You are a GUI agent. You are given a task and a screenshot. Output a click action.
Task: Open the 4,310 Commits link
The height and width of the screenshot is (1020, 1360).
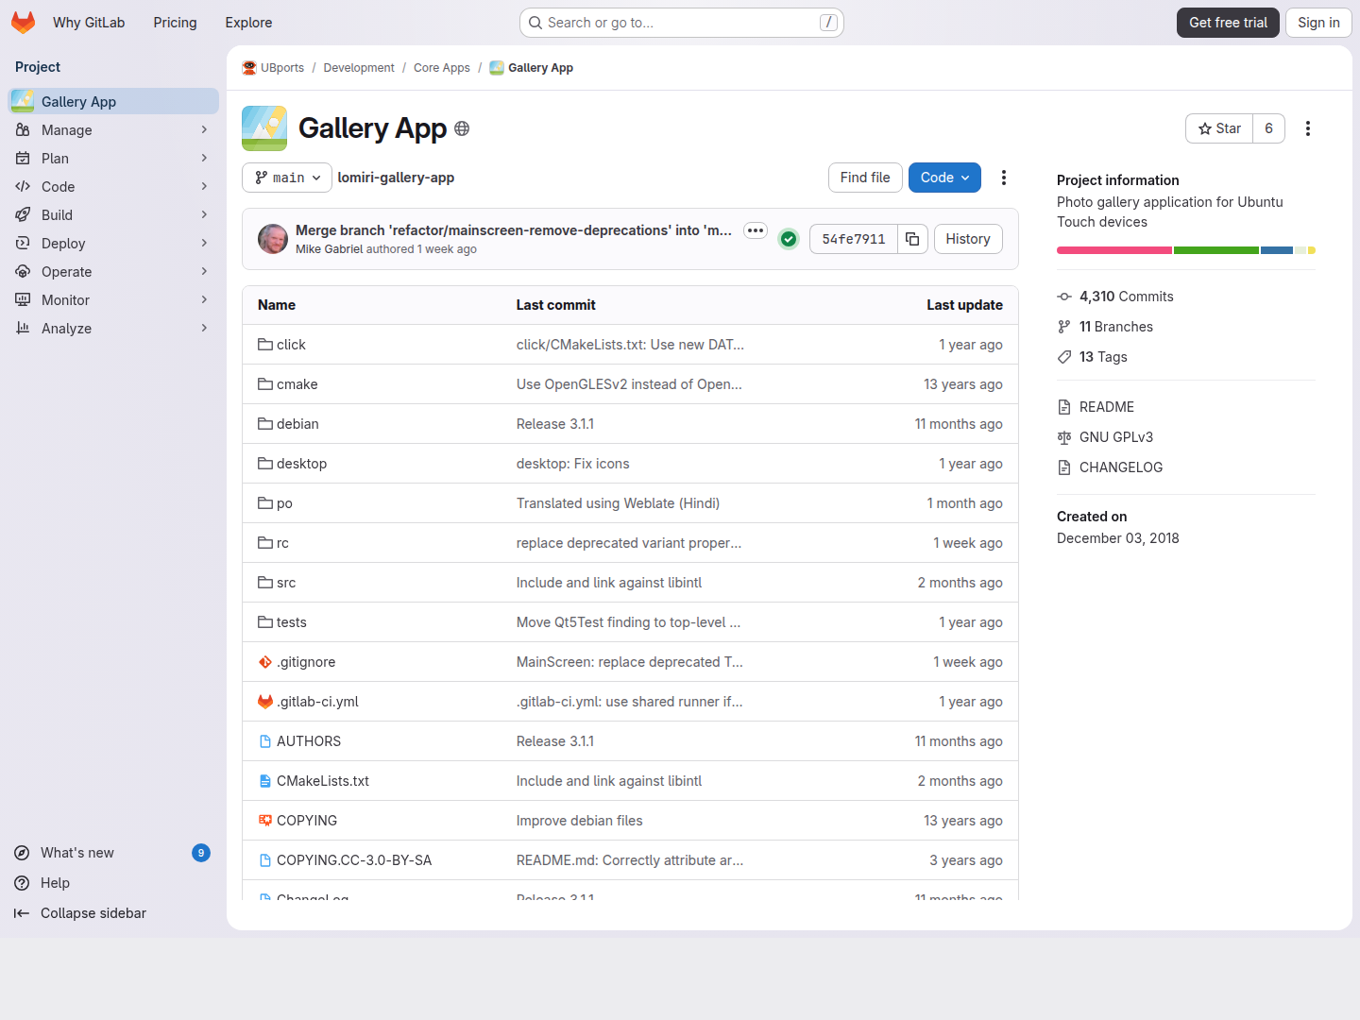(1127, 297)
